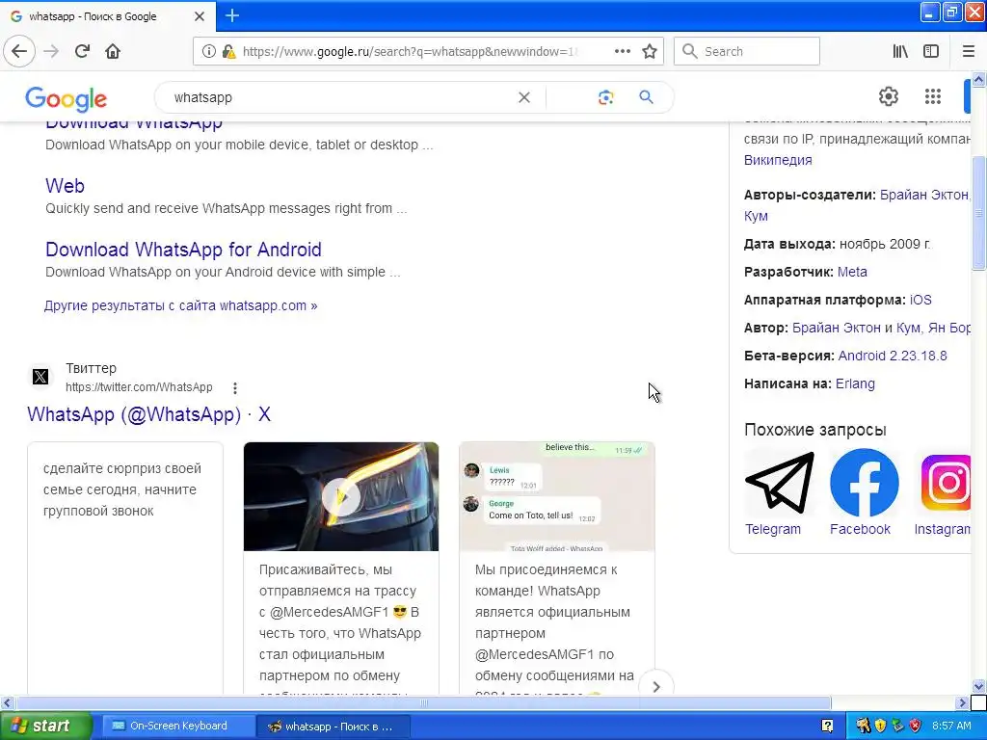Click the taskbar clock 8:57 AM

click(951, 727)
